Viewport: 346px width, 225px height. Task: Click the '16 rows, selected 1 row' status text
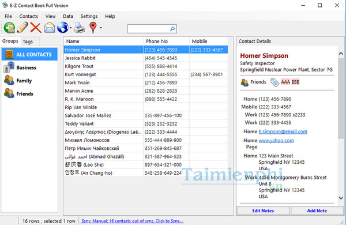49,221
